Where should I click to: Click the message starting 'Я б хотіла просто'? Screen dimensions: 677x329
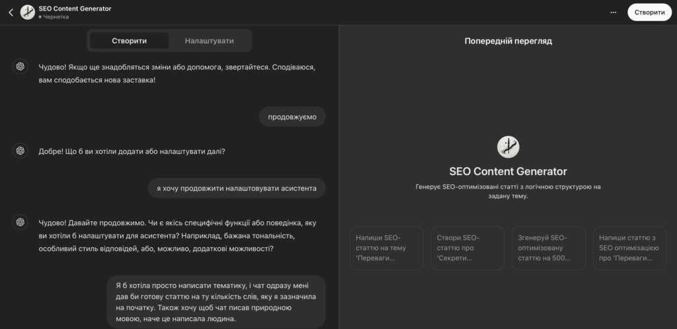217,302
